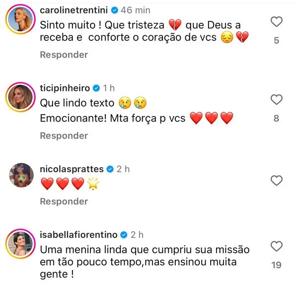View the 5 likes on carolinetrentini's comment

tap(277, 40)
